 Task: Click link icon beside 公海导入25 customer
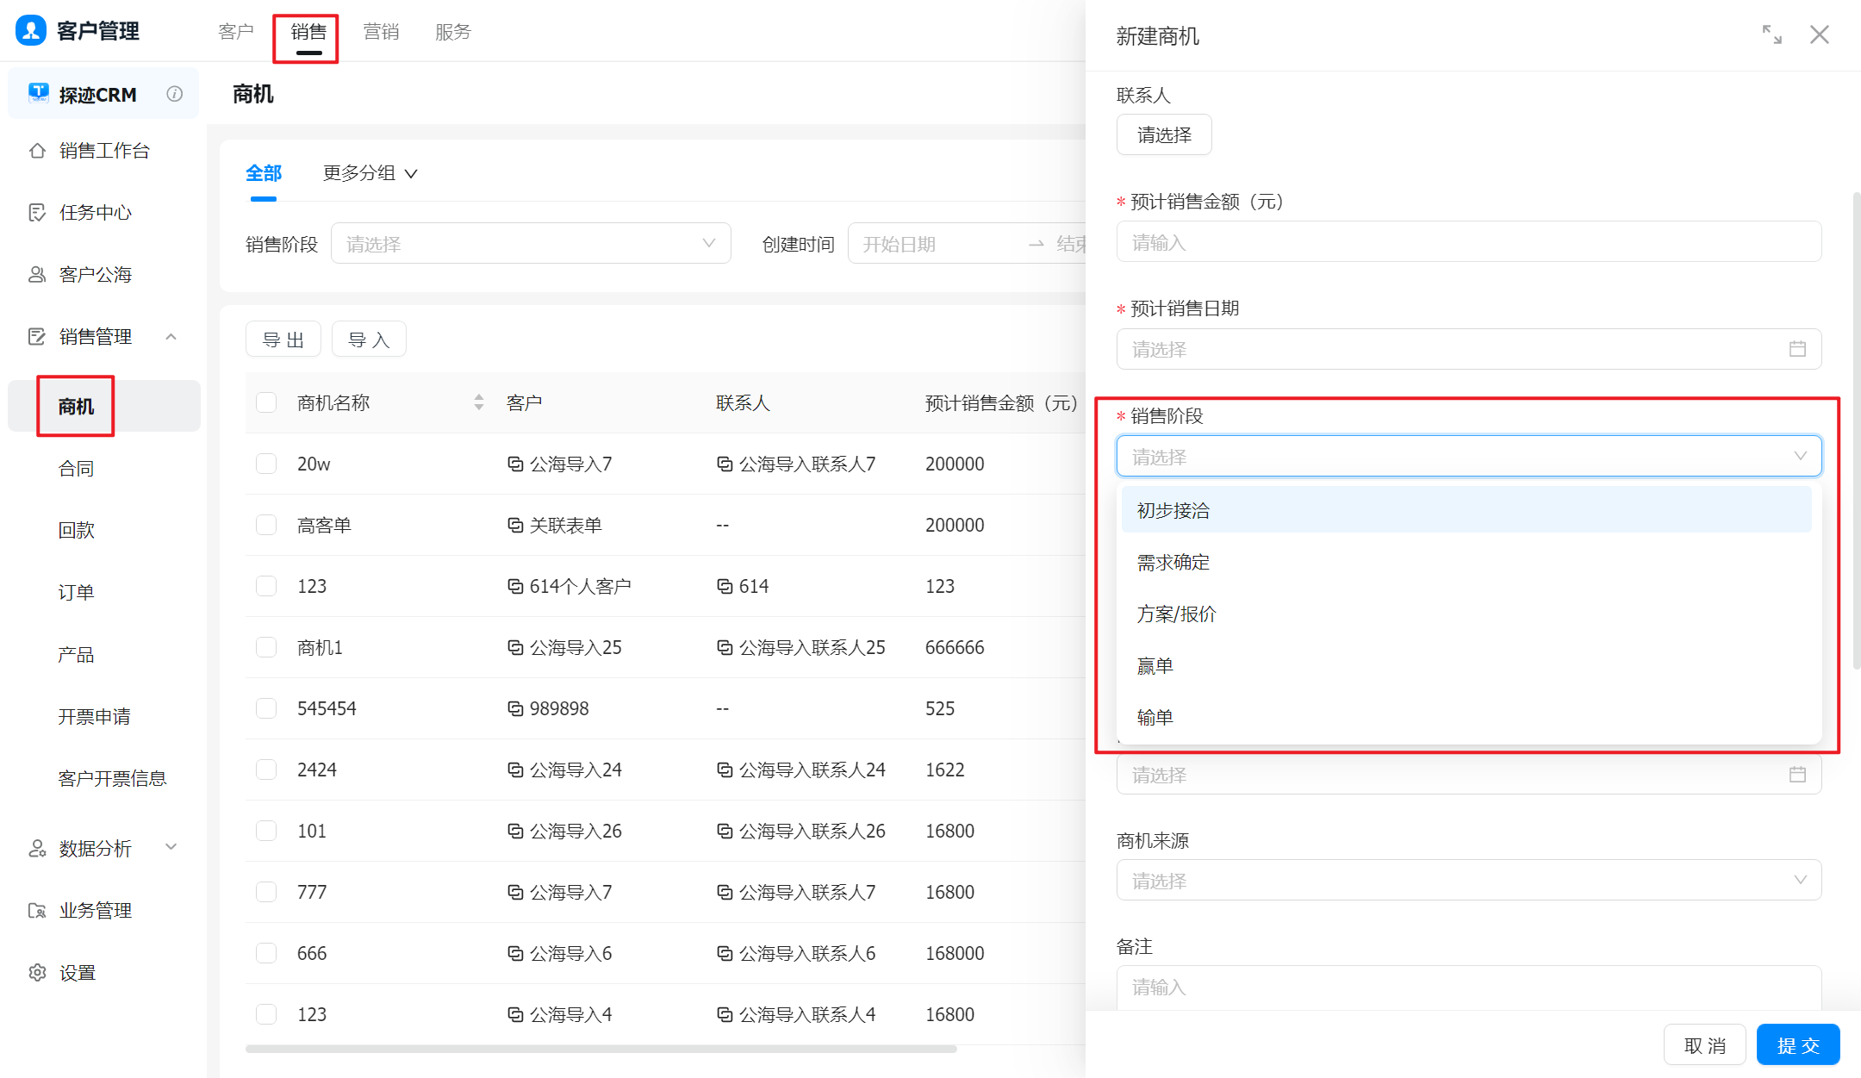515,648
